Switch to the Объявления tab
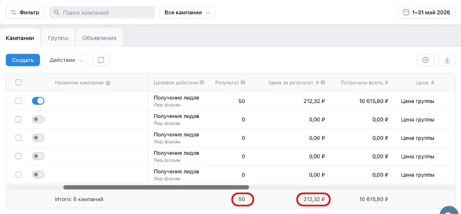Screen dimensions: 461x214 coord(99,38)
